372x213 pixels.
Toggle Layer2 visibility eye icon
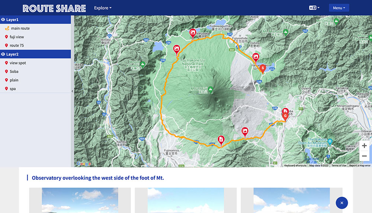[3, 54]
